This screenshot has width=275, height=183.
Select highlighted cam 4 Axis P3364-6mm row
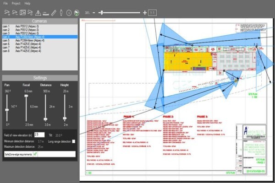click(x=40, y=37)
